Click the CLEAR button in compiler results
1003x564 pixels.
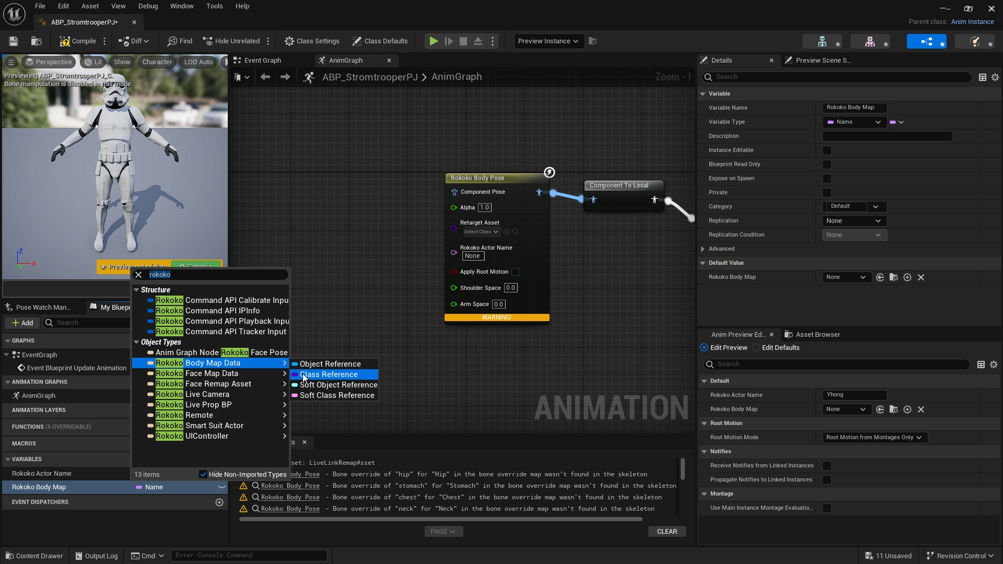coord(667,532)
